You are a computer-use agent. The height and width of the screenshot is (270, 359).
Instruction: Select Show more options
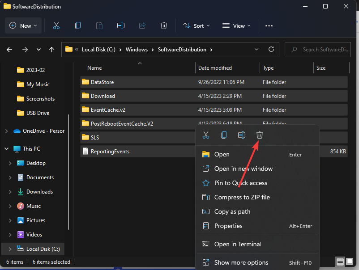257,262
